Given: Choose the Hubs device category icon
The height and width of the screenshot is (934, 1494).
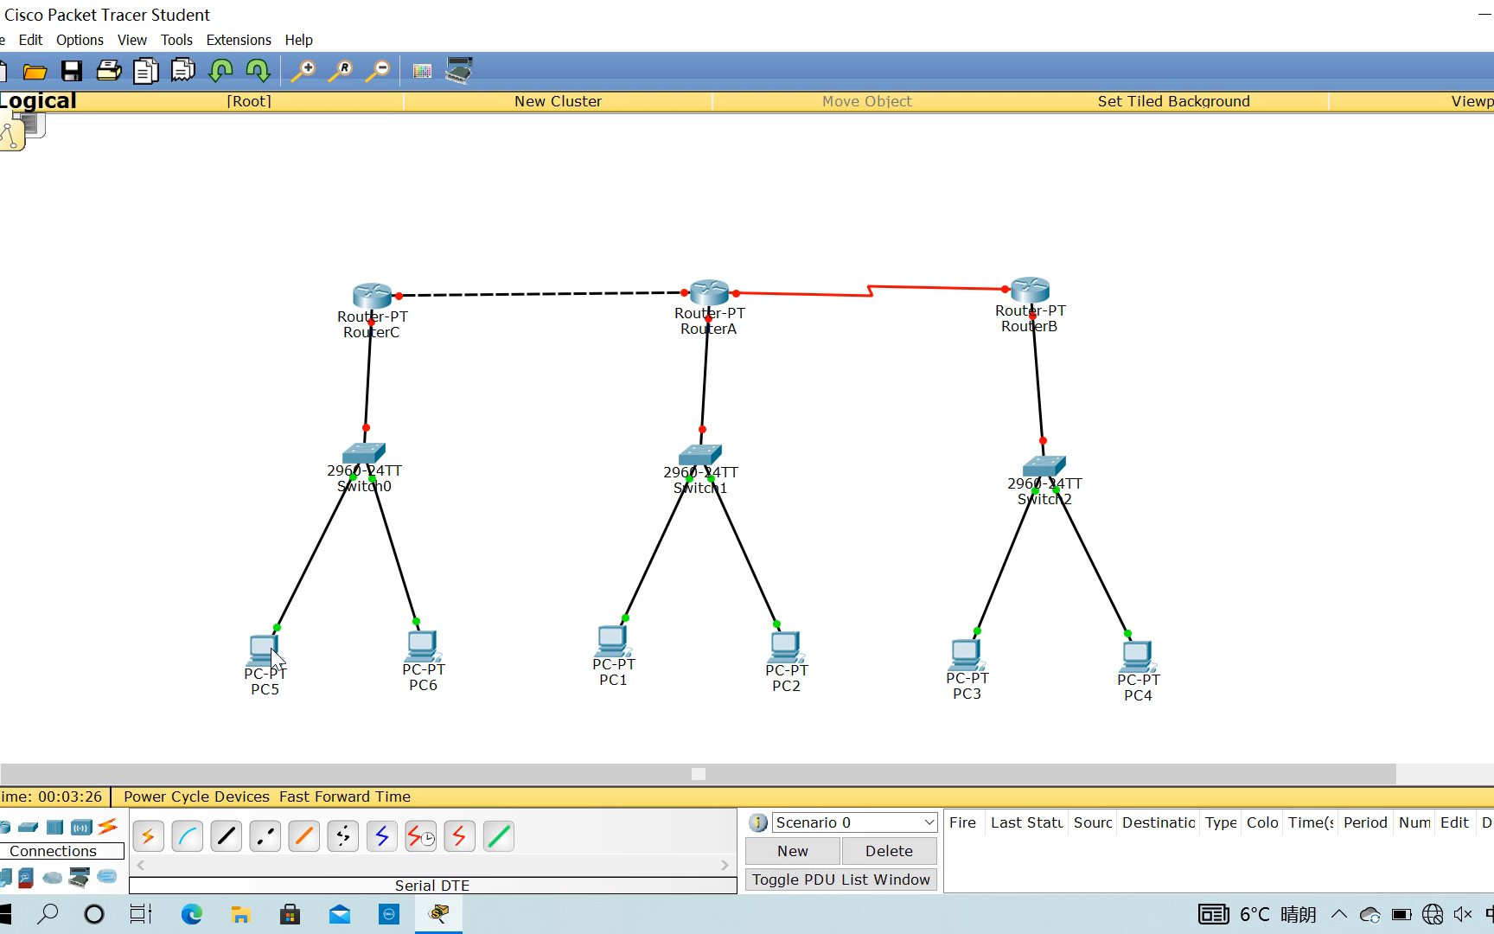Looking at the screenshot, I should coord(54,827).
